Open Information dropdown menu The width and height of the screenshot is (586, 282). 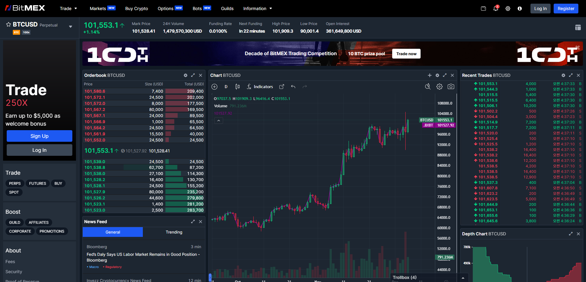(x=258, y=9)
